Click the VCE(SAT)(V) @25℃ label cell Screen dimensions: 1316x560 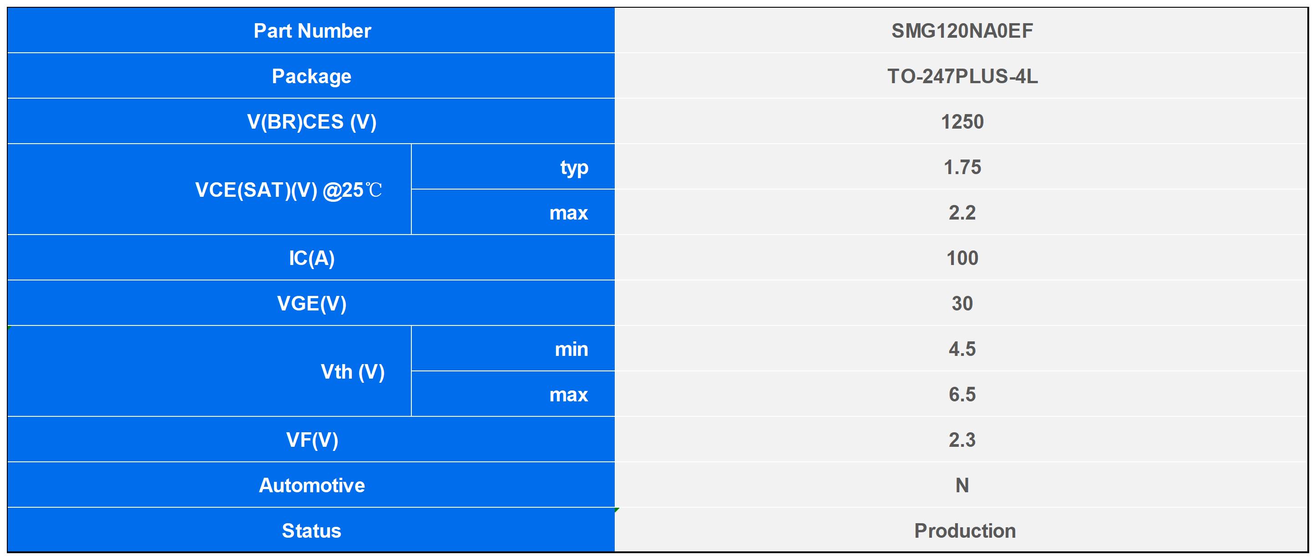point(288,190)
